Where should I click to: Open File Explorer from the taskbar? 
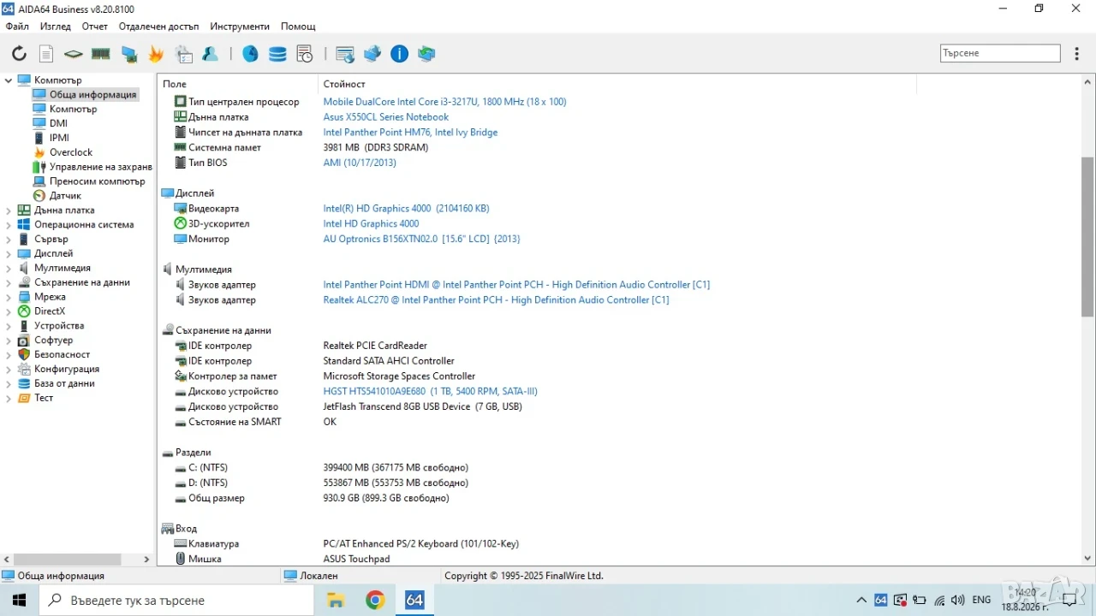pos(335,601)
